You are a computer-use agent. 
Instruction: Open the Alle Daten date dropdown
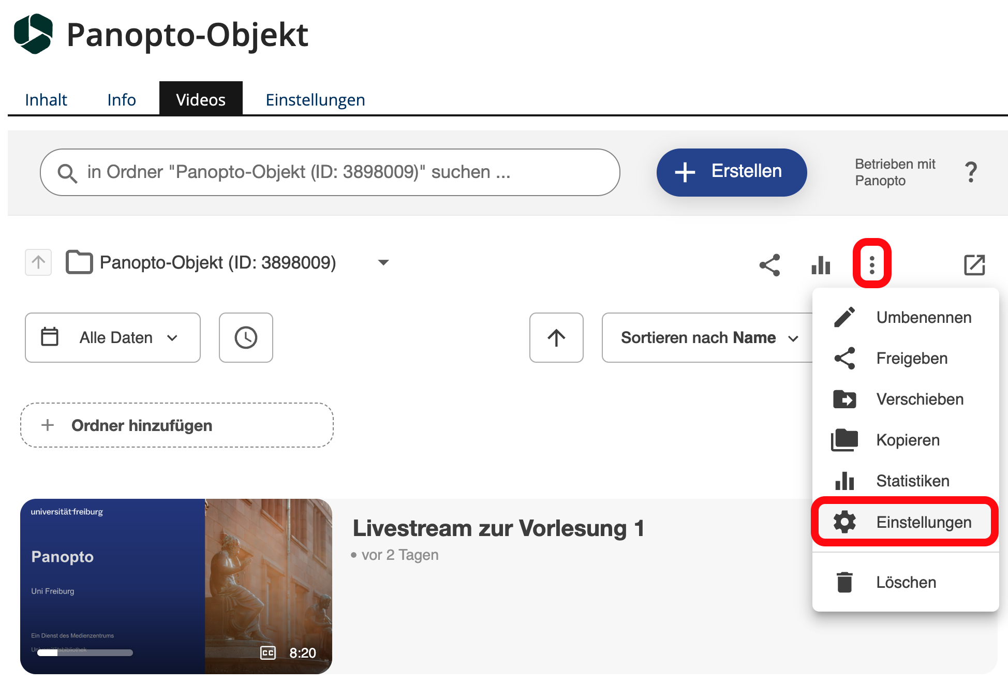pos(112,337)
